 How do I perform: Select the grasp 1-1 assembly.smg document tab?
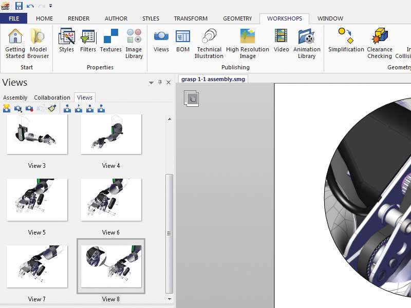click(x=213, y=79)
